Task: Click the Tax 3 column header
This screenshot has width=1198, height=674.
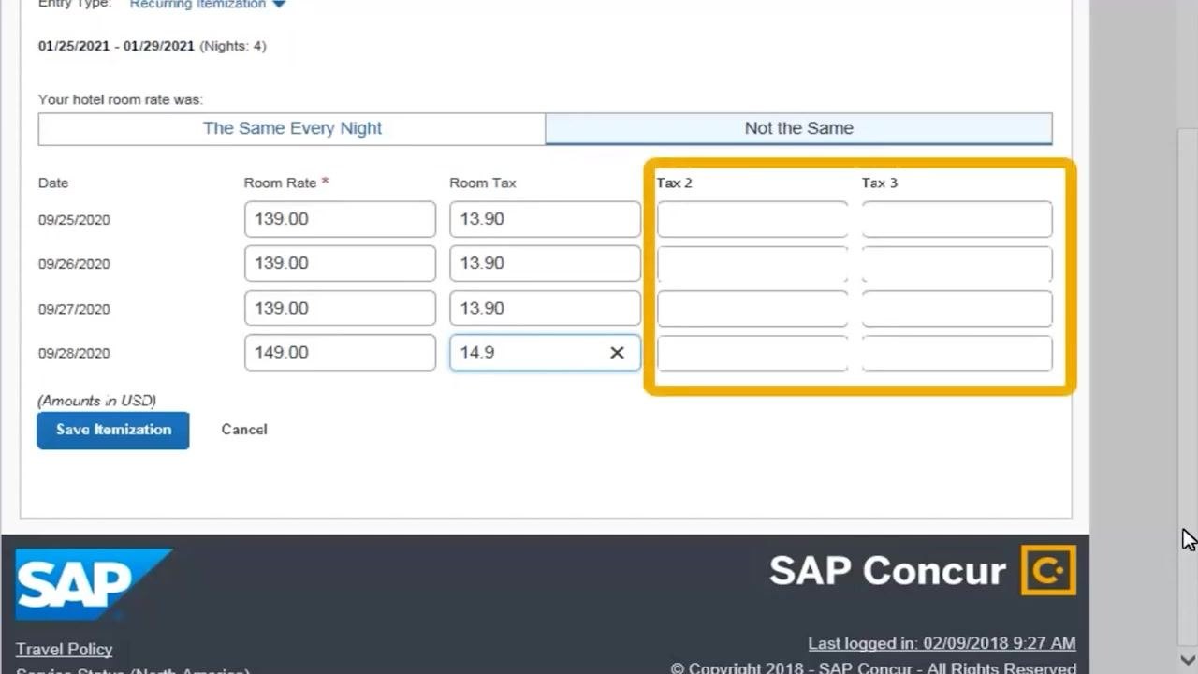Action: [880, 183]
